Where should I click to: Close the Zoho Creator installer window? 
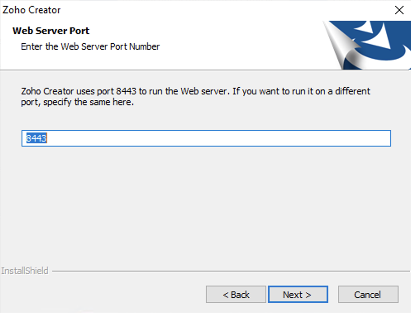[399, 10]
